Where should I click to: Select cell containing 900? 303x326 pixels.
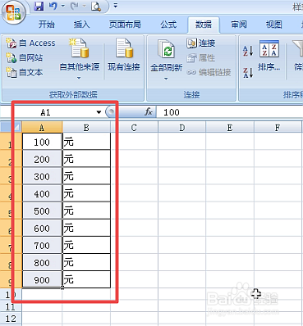coord(42,279)
